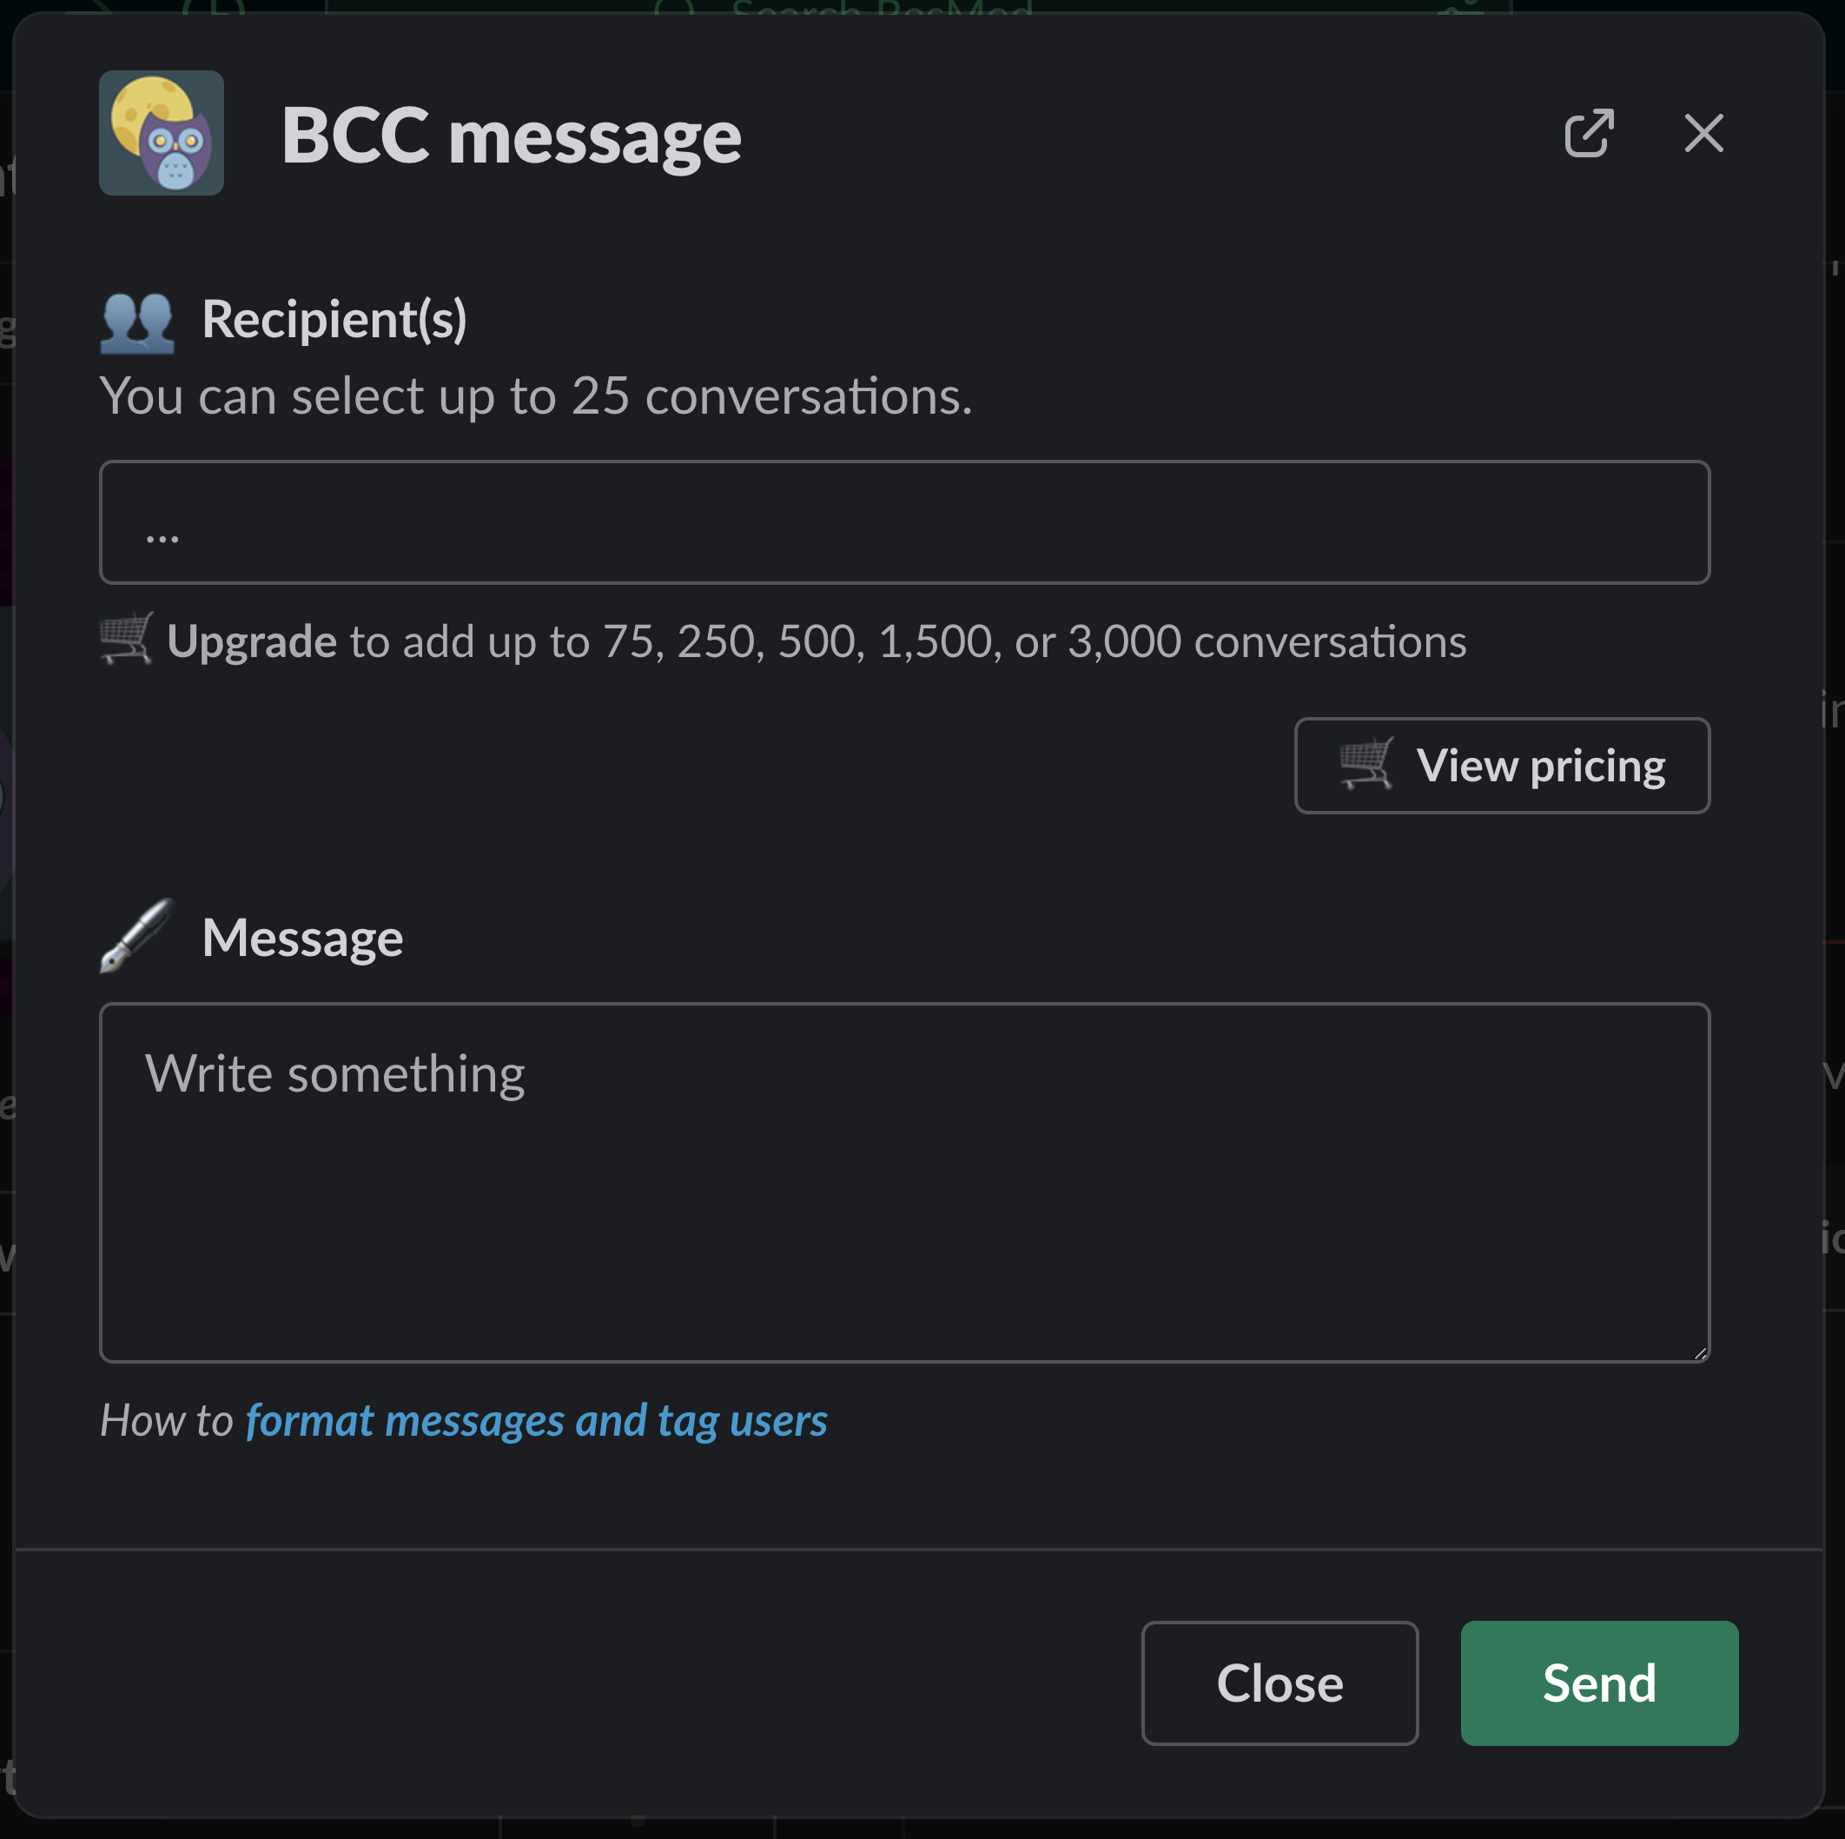Open the dialog in a new window

click(1589, 133)
